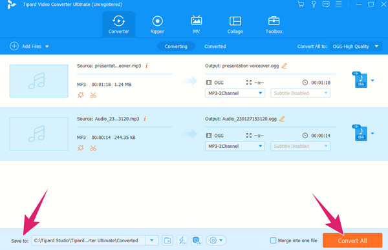Open subtitle dropdown for Audio_230127153120
The width and height of the screenshot is (388, 250).
click(300, 146)
